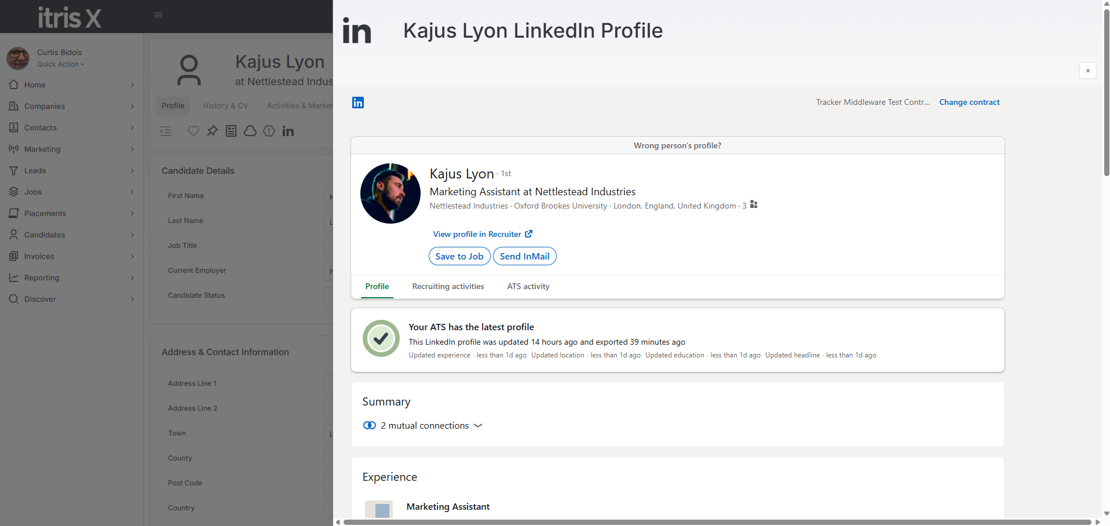Click the Placements label in the sidebar
This screenshot has width=1110, height=526.
(x=45, y=213)
